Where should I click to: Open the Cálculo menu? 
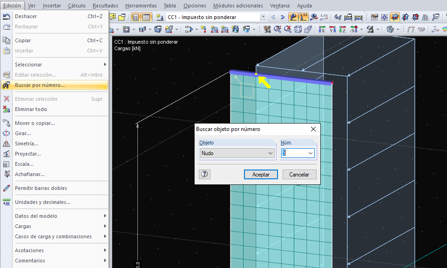pos(77,6)
